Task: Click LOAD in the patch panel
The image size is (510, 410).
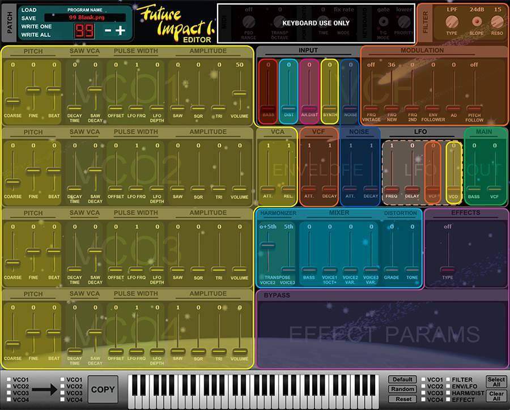Action: tap(29, 10)
